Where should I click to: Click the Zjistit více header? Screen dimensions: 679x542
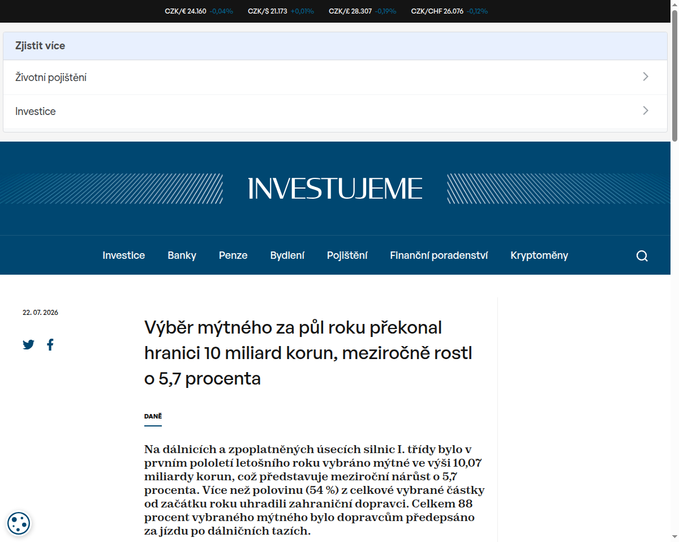(335, 46)
